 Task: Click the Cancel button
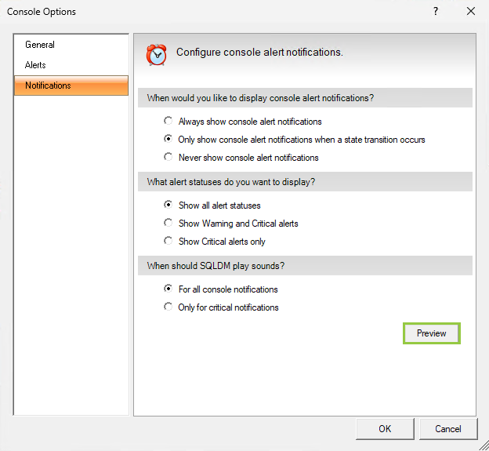(x=448, y=429)
